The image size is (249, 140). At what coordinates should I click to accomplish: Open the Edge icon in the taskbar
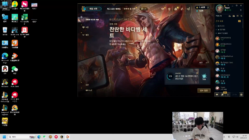[39, 137]
